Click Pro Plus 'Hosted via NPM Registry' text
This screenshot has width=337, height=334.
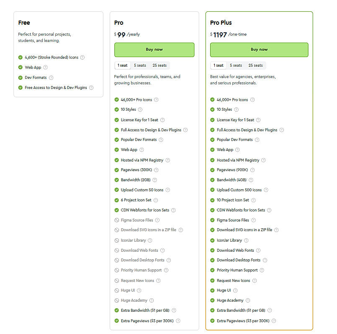pos(238,160)
